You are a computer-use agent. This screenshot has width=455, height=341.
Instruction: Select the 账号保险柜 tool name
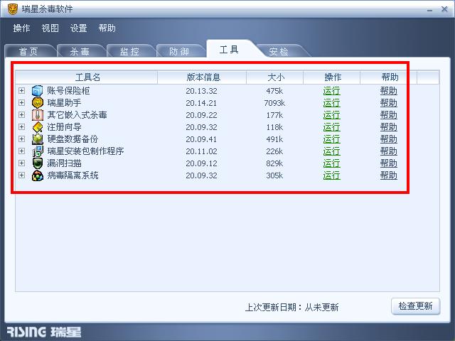(x=68, y=91)
